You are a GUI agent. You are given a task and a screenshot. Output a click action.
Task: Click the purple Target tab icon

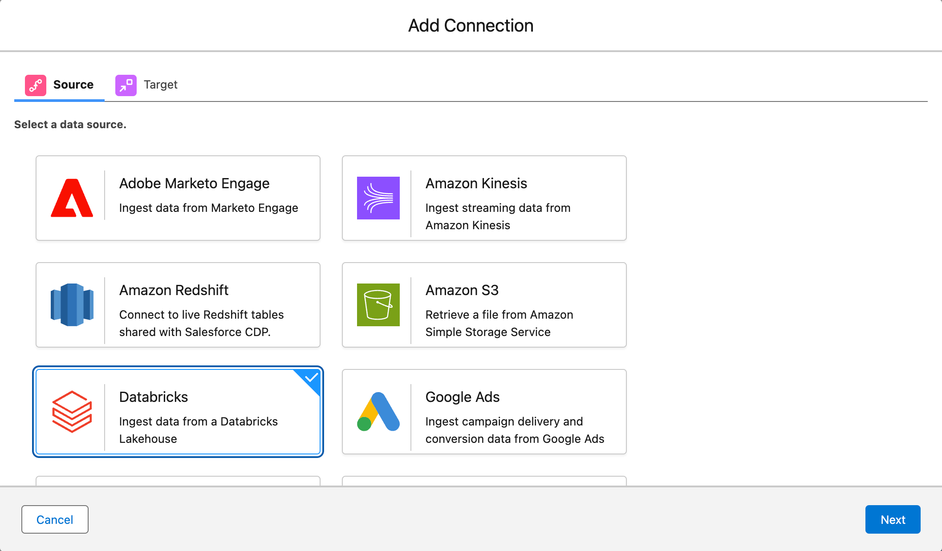pos(126,85)
